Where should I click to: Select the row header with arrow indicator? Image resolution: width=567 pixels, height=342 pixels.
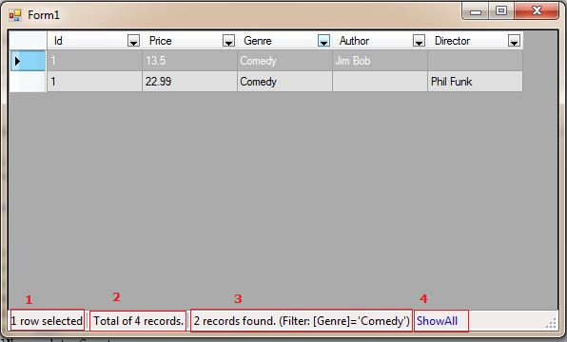[x=28, y=61]
